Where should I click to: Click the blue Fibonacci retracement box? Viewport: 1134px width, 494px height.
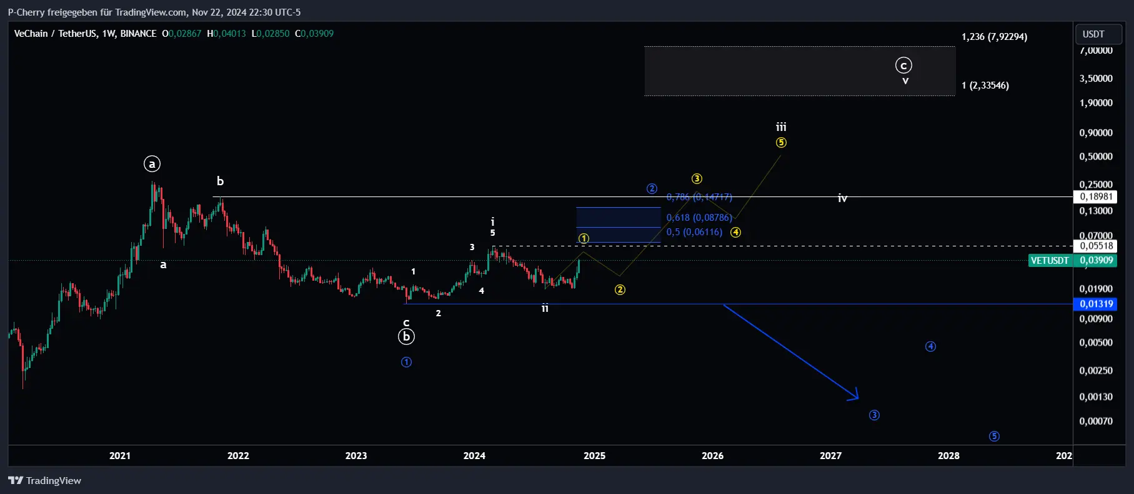tap(619, 225)
